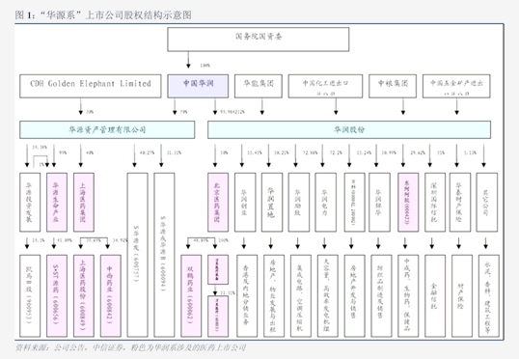Click the 水泥、香料、建筑工程等 box
The width and height of the screenshot is (519, 359).
[x=488, y=295]
